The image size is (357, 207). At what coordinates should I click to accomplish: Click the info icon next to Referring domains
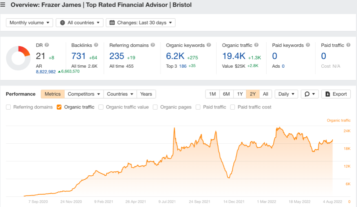[153, 46]
